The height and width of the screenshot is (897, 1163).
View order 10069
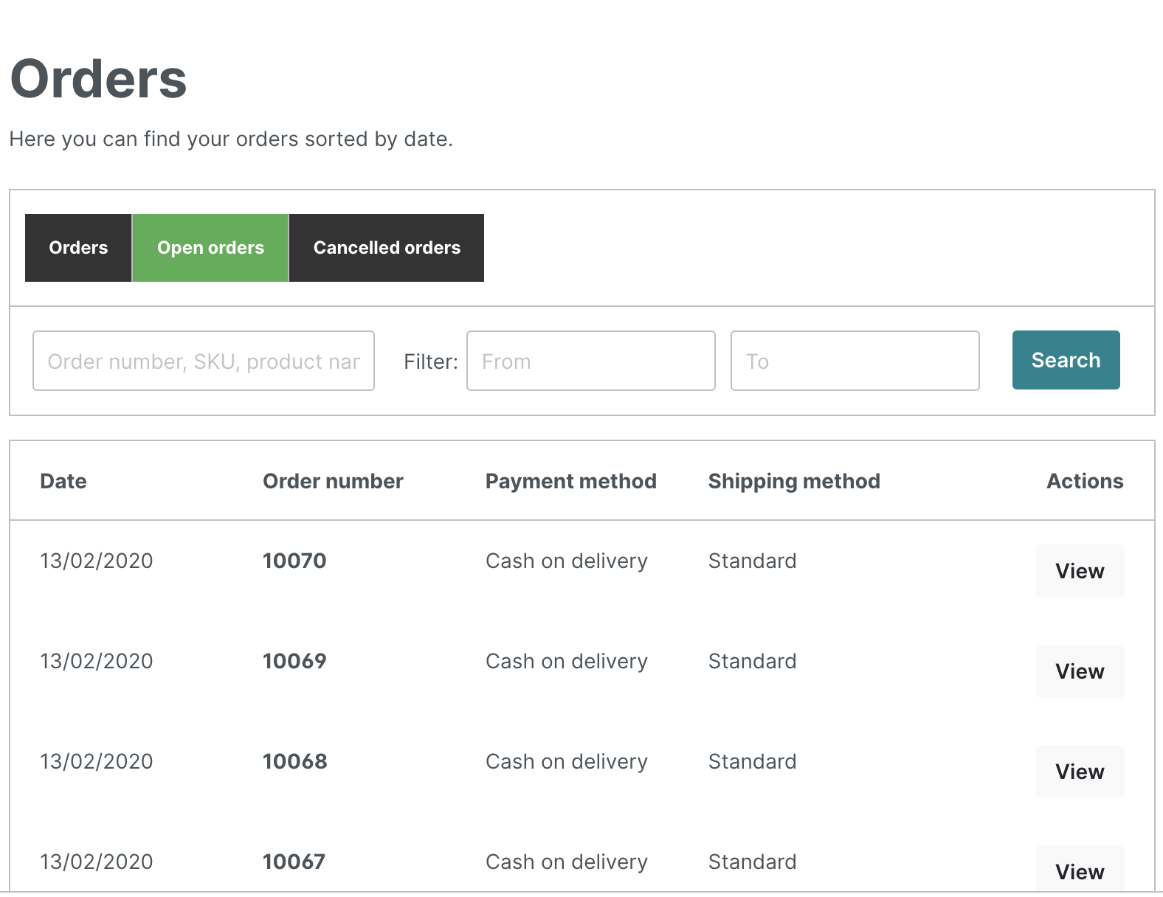(x=1080, y=671)
